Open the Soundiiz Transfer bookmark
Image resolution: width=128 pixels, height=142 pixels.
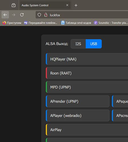[111, 23]
